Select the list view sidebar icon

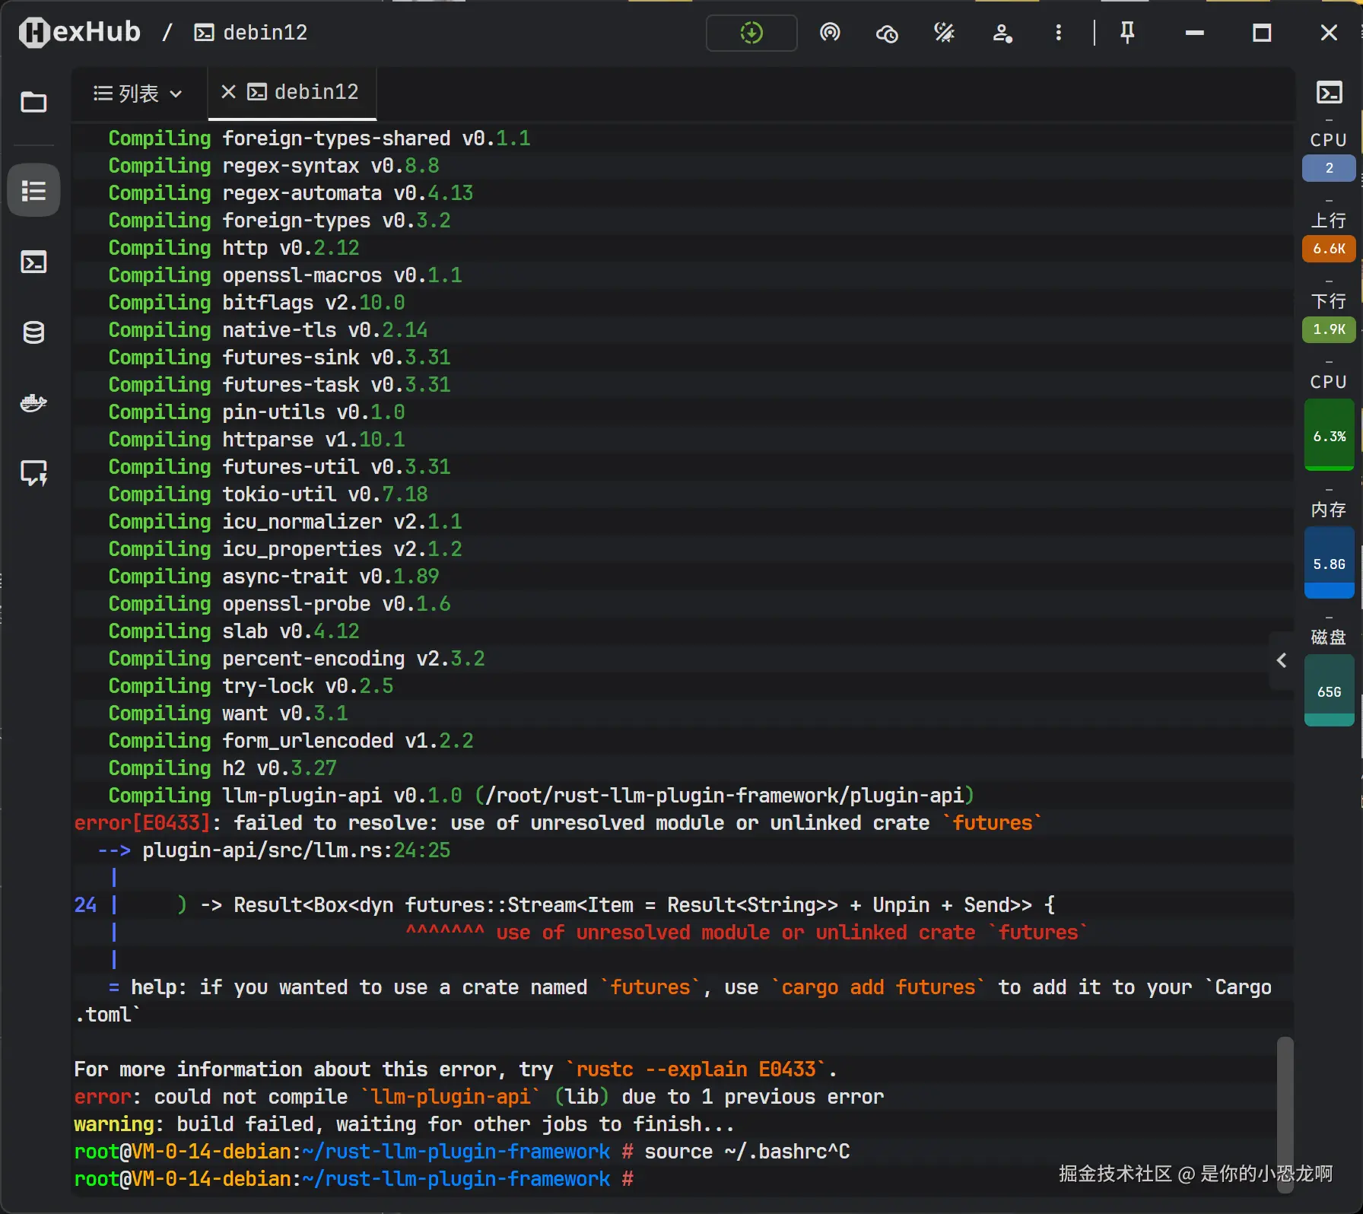(x=33, y=190)
